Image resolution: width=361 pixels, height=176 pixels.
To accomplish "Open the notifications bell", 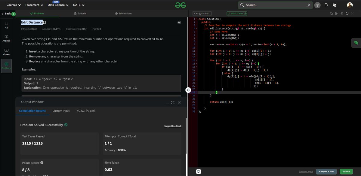I will pyautogui.click(x=326, y=5).
